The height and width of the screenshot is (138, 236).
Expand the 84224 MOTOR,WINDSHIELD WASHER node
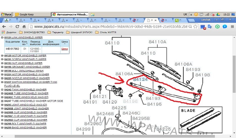tap(2, 74)
